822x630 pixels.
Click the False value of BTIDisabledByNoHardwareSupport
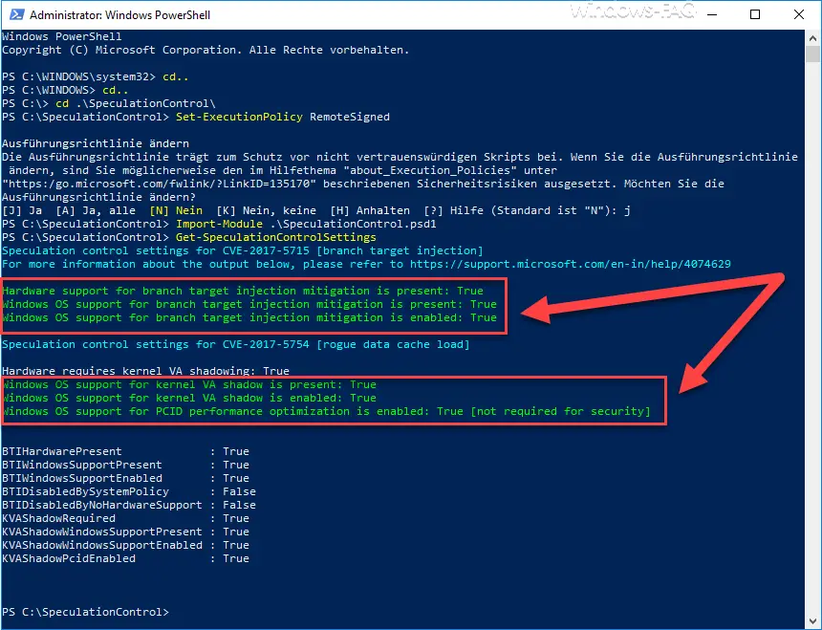click(x=239, y=505)
